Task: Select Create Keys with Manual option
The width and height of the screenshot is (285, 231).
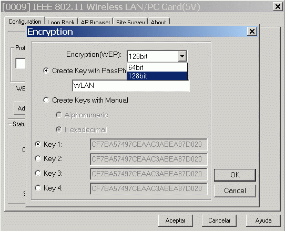Action: [x=46, y=100]
